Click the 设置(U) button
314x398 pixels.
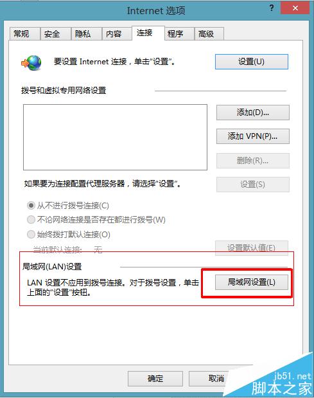click(x=252, y=62)
